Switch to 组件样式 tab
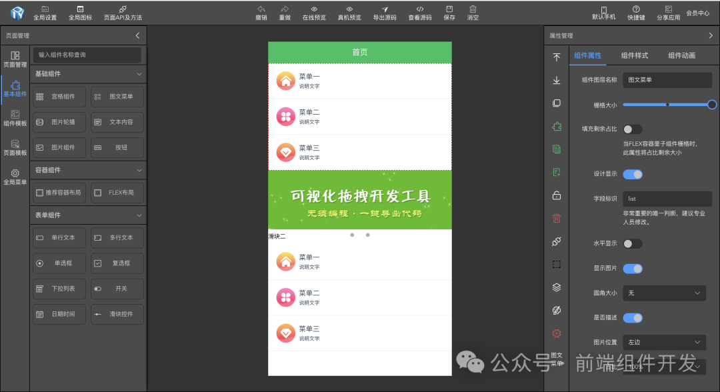Viewport: 720px width, 392px height. pos(635,55)
